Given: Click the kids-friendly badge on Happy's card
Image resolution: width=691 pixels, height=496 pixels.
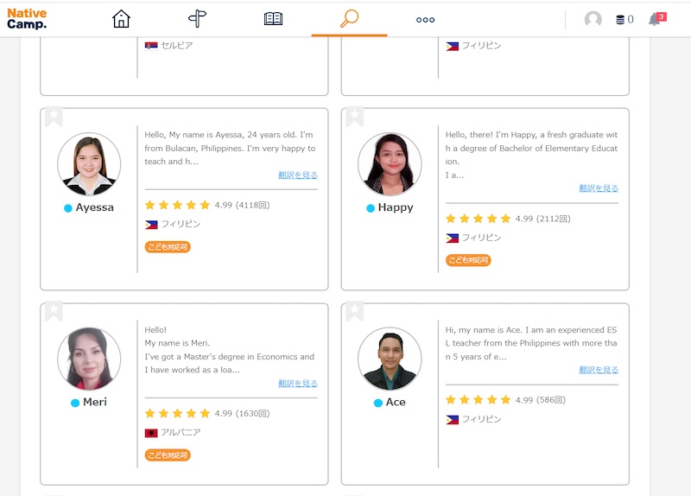Looking at the screenshot, I should 468,260.
